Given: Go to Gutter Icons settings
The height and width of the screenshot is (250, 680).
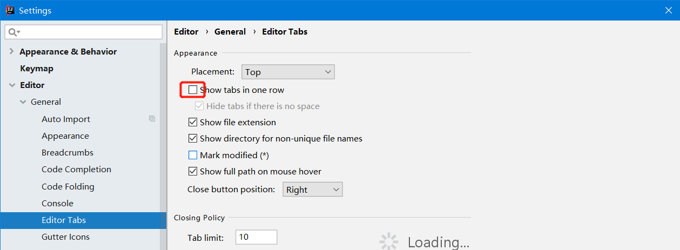Looking at the screenshot, I should (65, 237).
